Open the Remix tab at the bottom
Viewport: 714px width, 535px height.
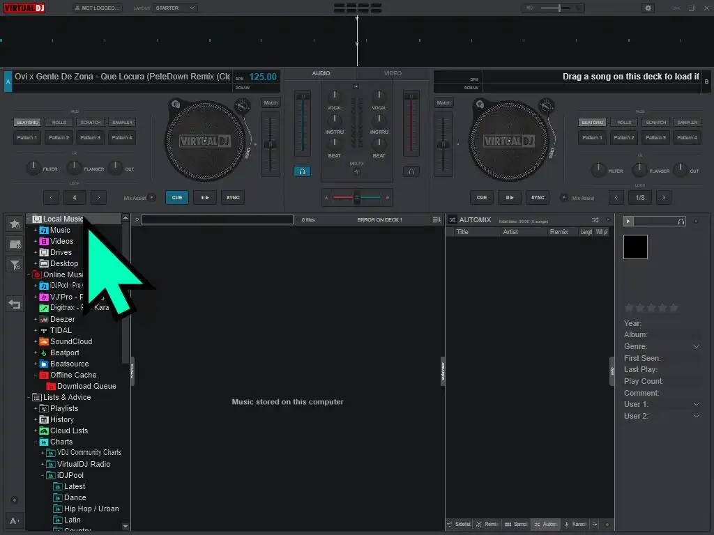(487, 525)
